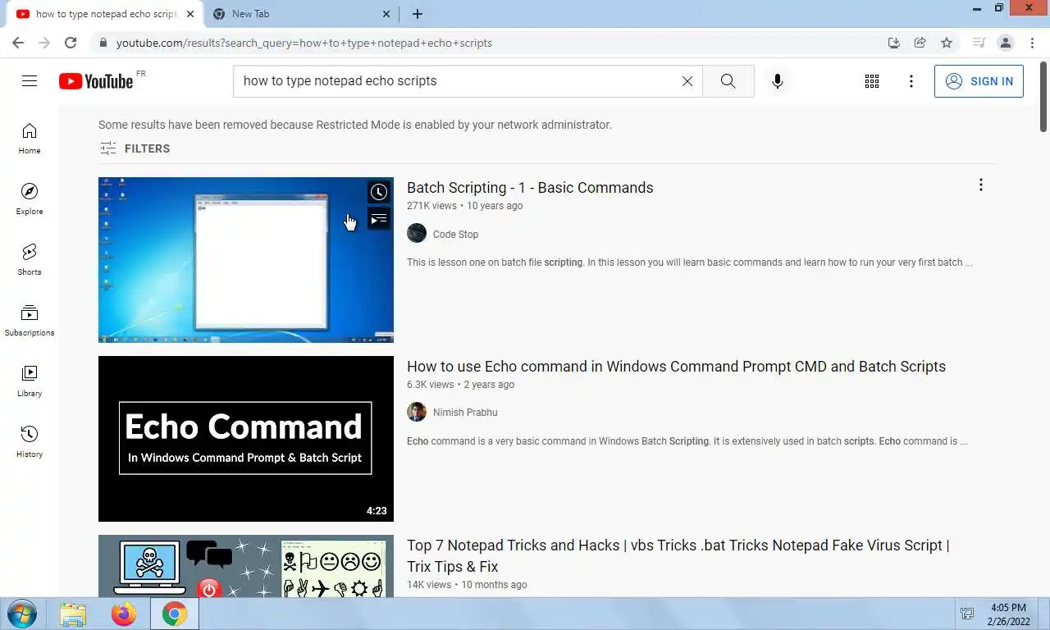Open Home in the sidebar
This screenshot has height=630, width=1050.
coord(30,139)
